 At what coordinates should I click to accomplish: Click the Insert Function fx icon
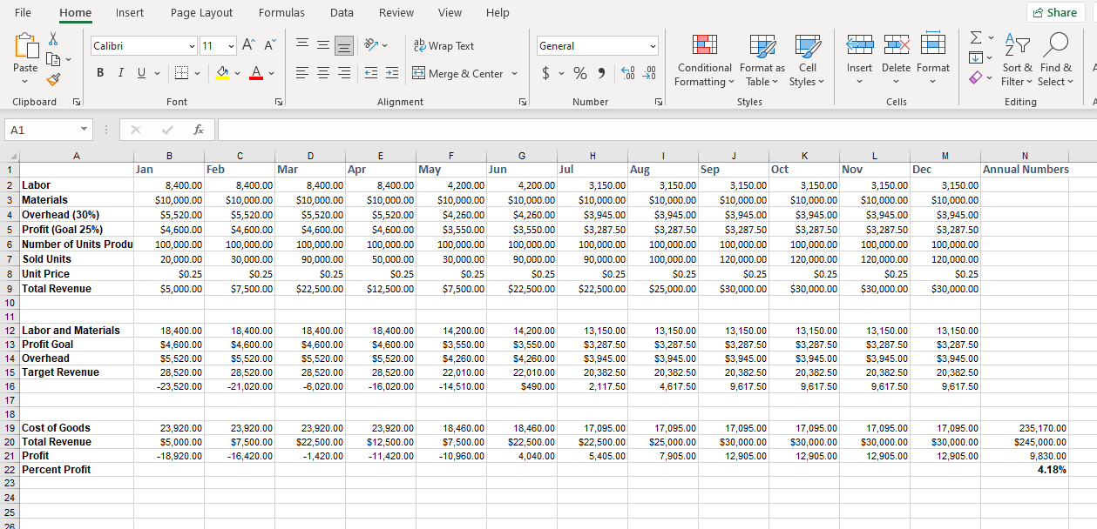(199, 130)
